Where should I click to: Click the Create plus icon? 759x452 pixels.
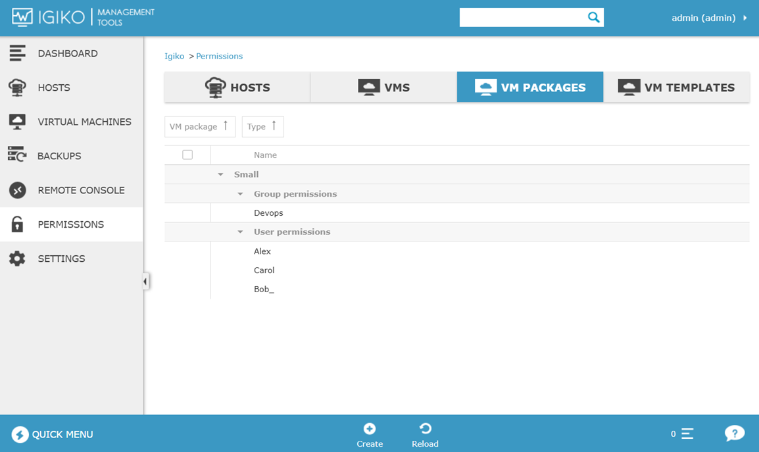pyautogui.click(x=370, y=429)
